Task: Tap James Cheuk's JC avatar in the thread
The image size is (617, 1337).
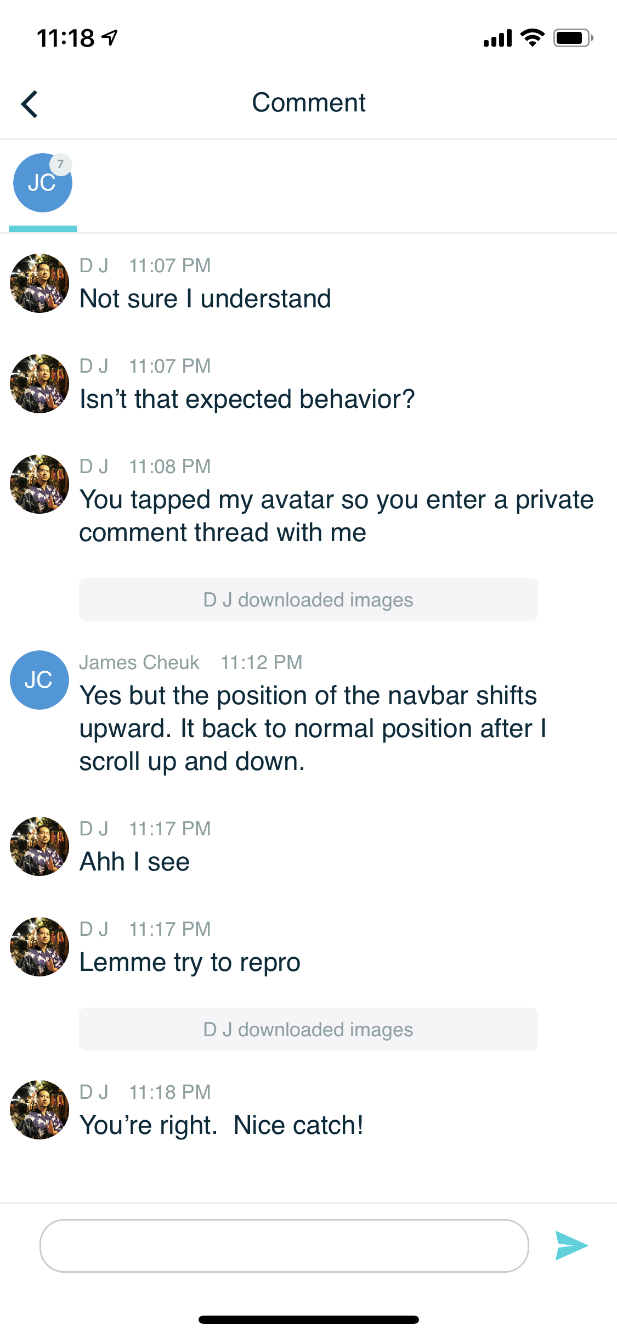Action: click(x=39, y=680)
